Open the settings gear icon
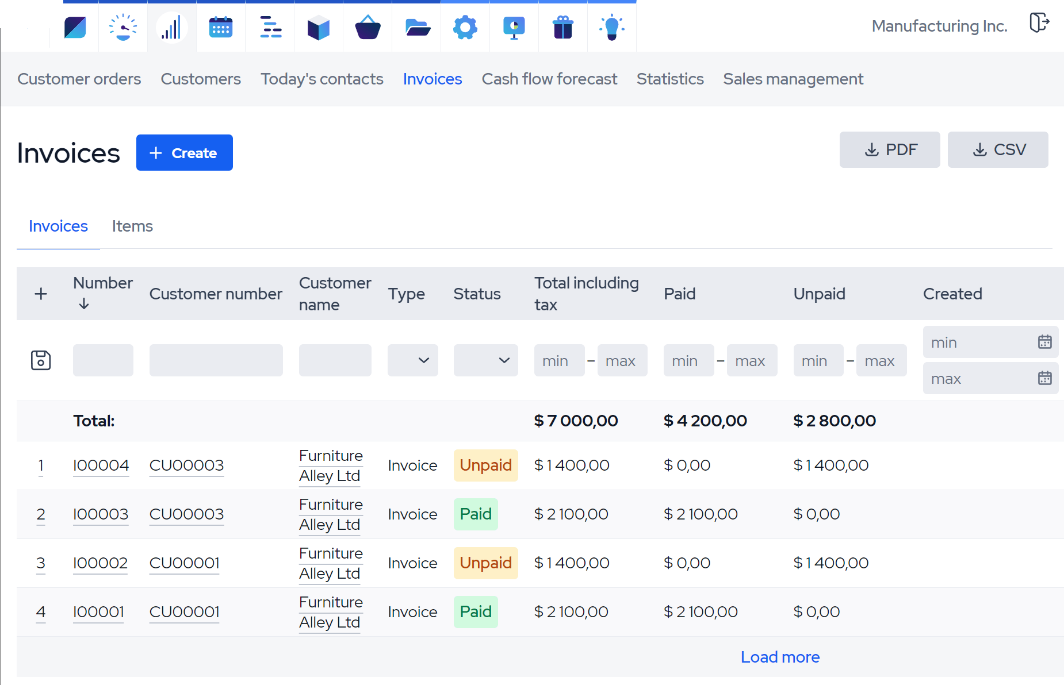The image size is (1064, 685). (x=465, y=27)
